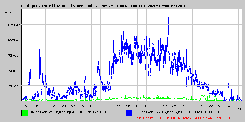Click the graph title 'Graf provozu milovice_cl6_AF60'
Image resolution: width=245 pixels, height=122 pixels.
pos(53,6)
